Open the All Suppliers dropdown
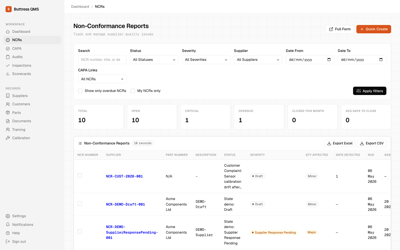This screenshot has height=250, width=400. 258,60
